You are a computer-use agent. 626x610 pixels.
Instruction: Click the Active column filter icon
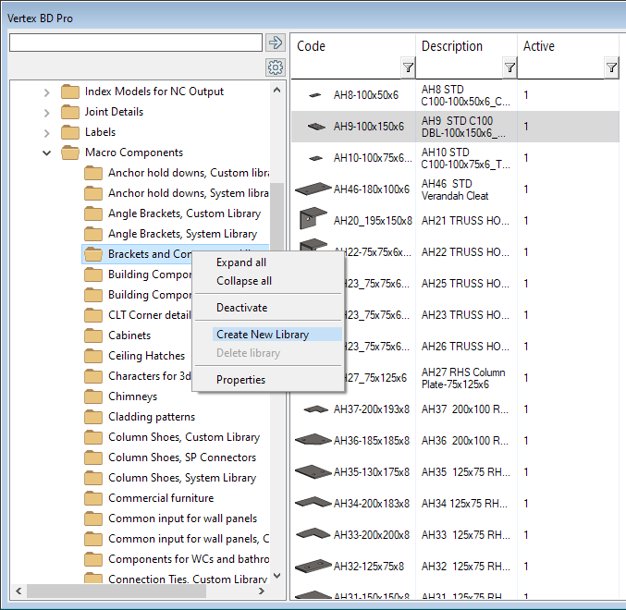click(x=611, y=67)
